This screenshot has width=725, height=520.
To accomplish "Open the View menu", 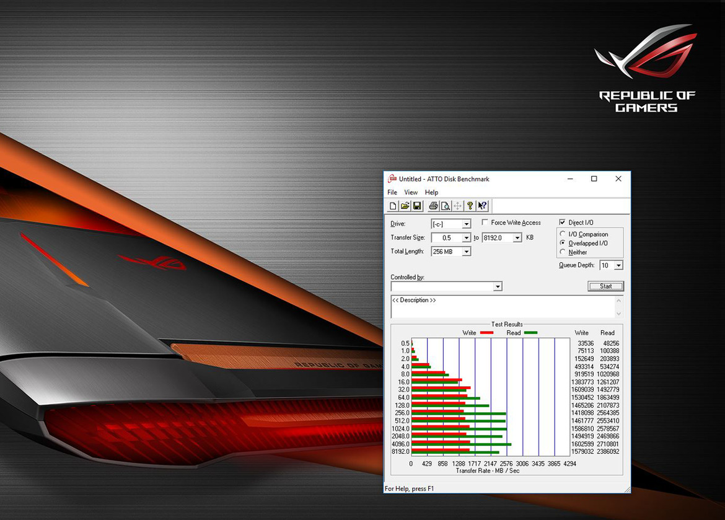I will [x=411, y=193].
